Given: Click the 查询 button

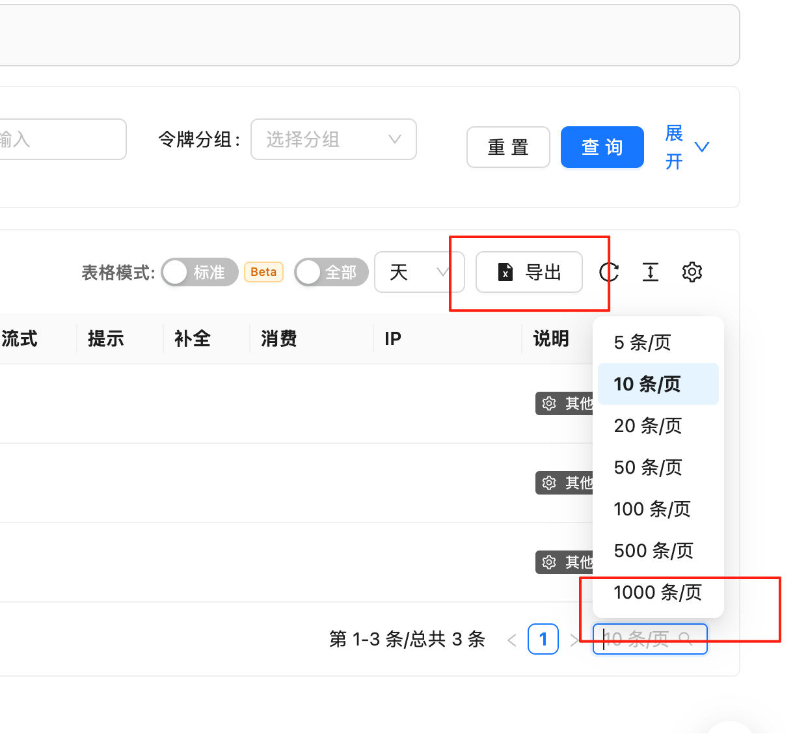Looking at the screenshot, I should click(602, 147).
